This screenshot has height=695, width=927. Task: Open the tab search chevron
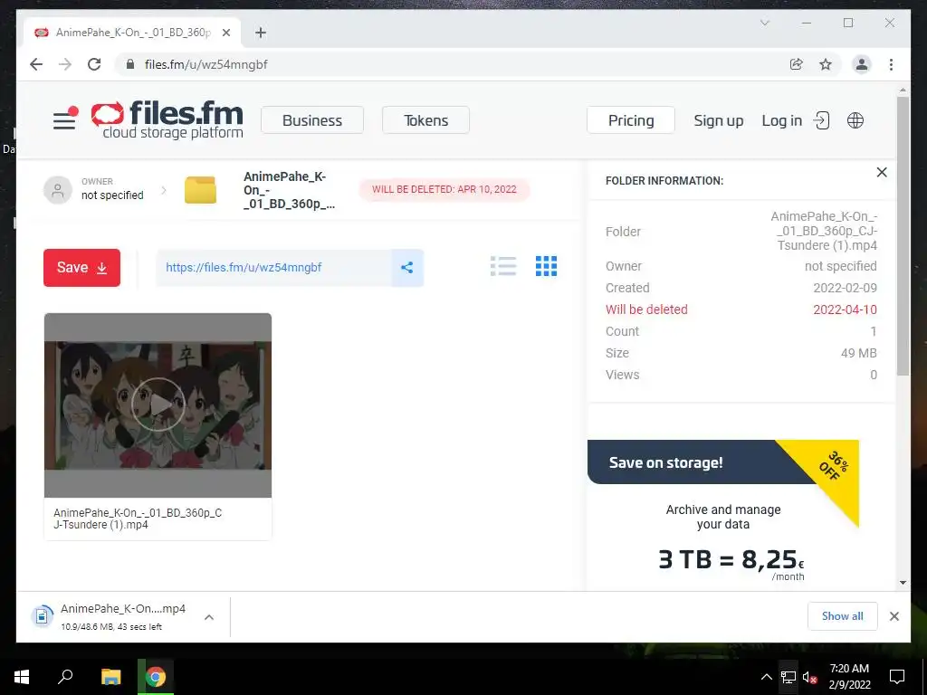coord(764,23)
